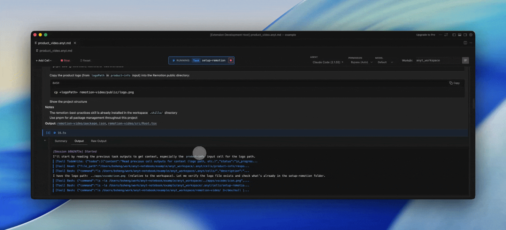This screenshot has width=506, height=230.
Task: Click the Notes heading
Action: pyautogui.click(x=50, y=107)
